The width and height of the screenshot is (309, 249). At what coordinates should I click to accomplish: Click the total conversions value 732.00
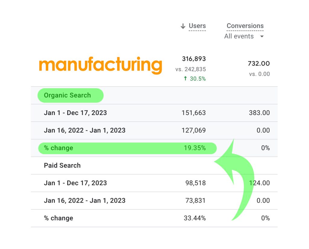[x=259, y=64]
